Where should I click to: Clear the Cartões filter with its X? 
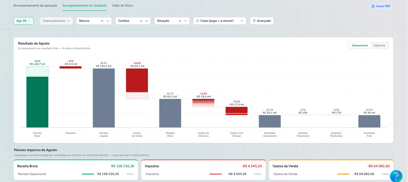[x=141, y=21]
